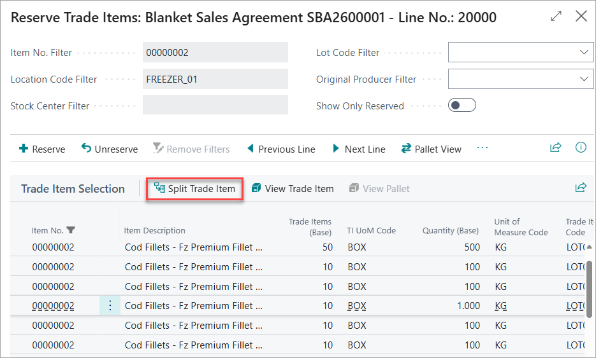Viewport: 596px width, 358px height.
Task: Open the Original Producer Filter dropdown
Action: coord(584,79)
